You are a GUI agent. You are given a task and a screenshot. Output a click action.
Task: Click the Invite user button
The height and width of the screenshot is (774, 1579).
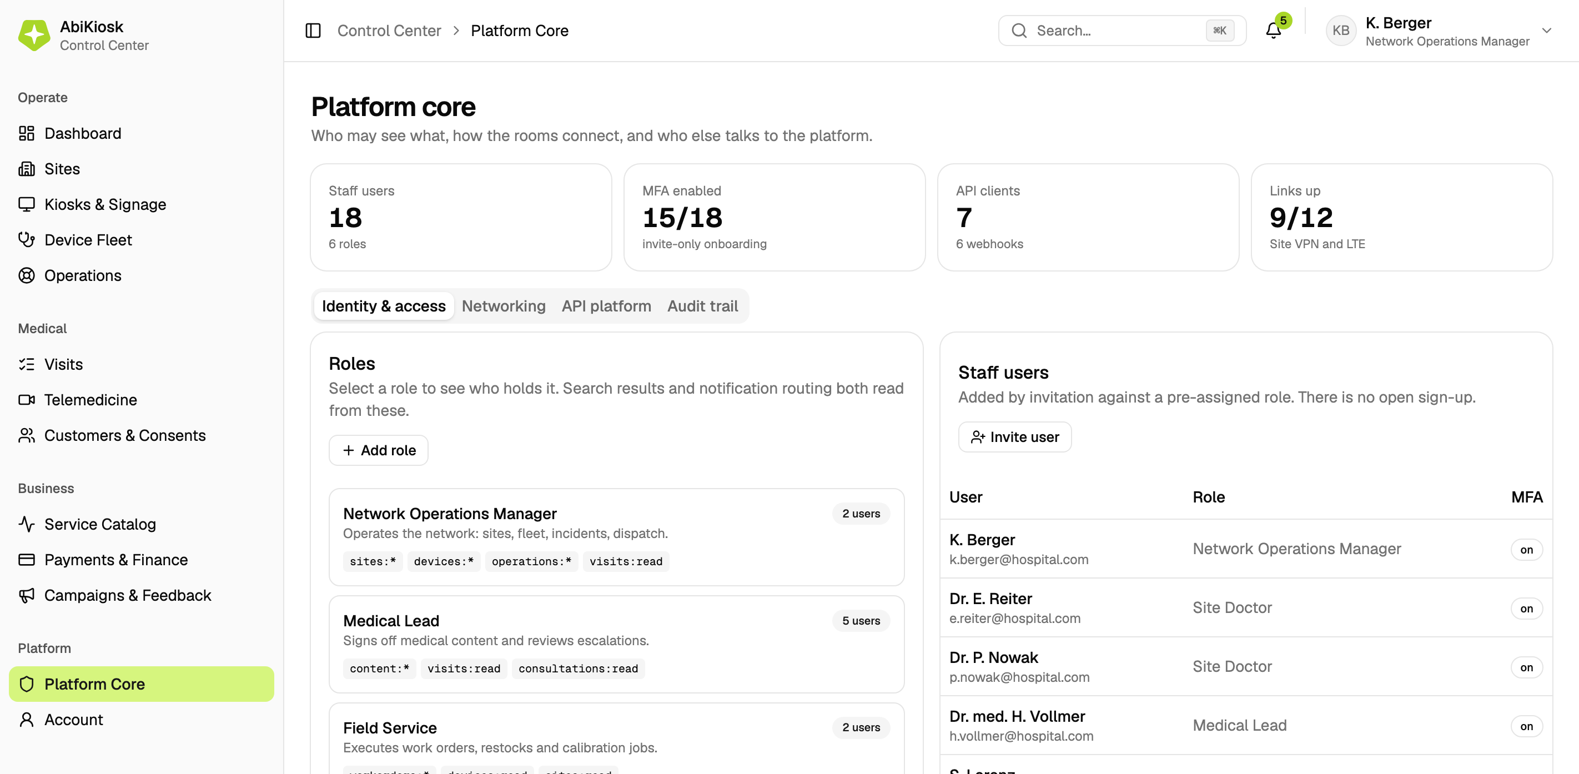point(1014,437)
